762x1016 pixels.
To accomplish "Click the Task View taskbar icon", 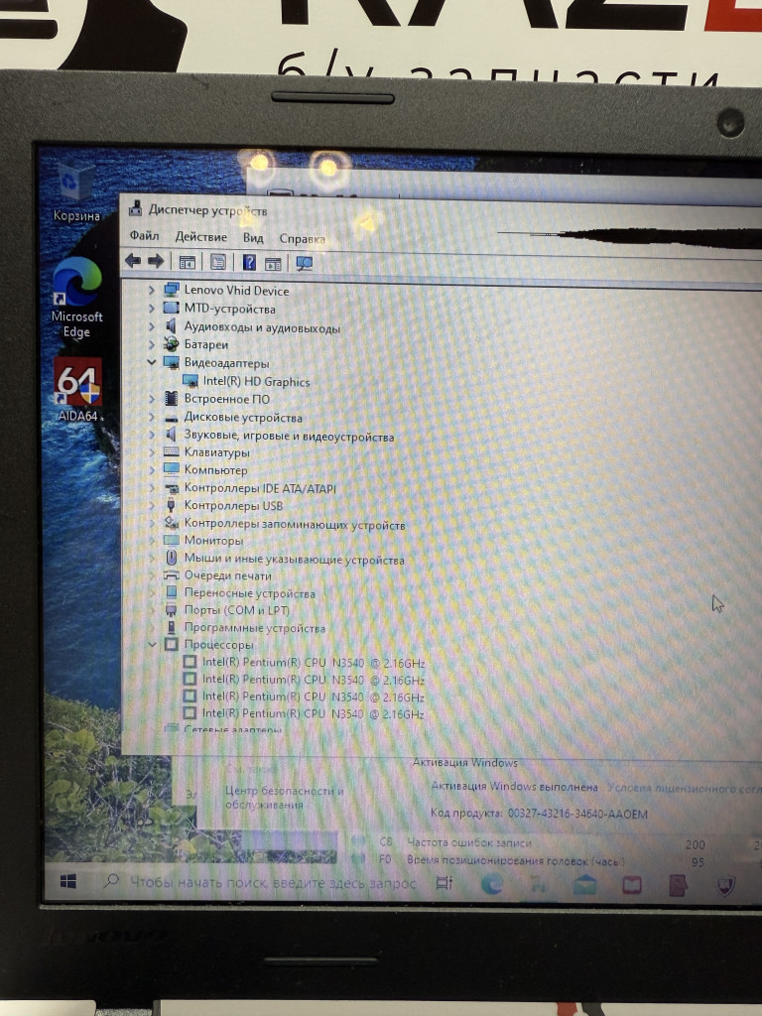I will [444, 882].
